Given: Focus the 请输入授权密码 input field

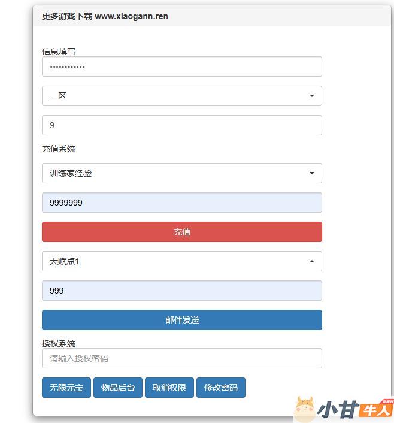Looking at the screenshot, I should tap(181, 358).
